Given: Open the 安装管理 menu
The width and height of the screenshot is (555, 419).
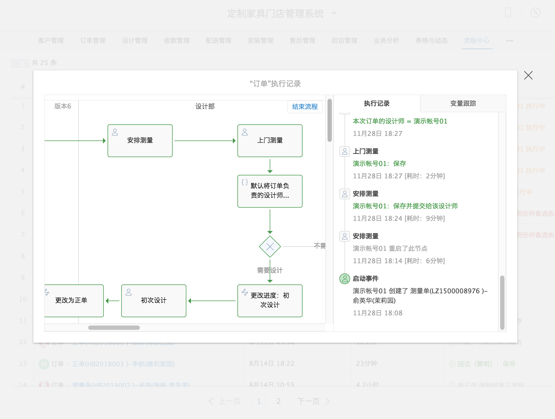Looking at the screenshot, I should [x=261, y=41].
